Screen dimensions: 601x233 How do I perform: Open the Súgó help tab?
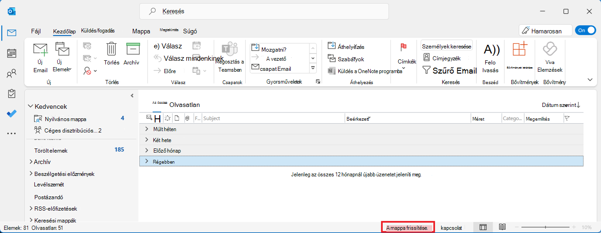pos(190,32)
